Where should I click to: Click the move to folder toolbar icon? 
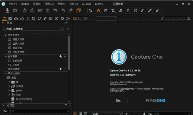(40, 11)
